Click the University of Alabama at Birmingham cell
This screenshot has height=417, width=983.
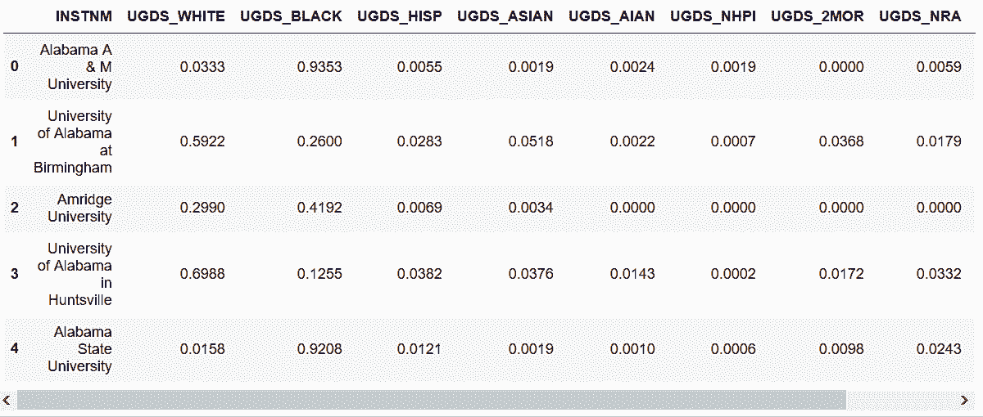[73, 142]
